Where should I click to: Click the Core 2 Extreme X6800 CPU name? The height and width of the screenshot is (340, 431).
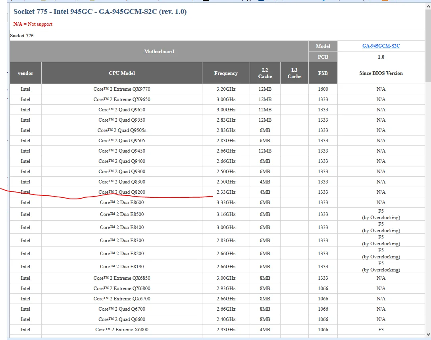click(x=122, y=330)
